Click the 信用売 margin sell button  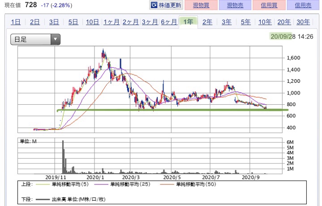pos(303,5)
